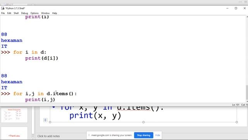The width and height of the screenshot is (248, 140).
Task: Select the Nested Dictionaries slide thumbnail
Action: click(x=14, y=115)
